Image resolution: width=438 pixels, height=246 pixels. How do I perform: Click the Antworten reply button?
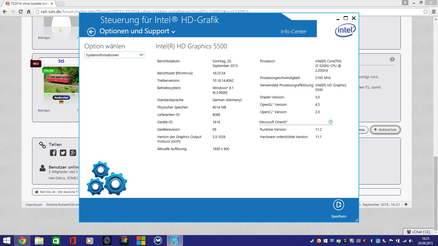[385, 130]
